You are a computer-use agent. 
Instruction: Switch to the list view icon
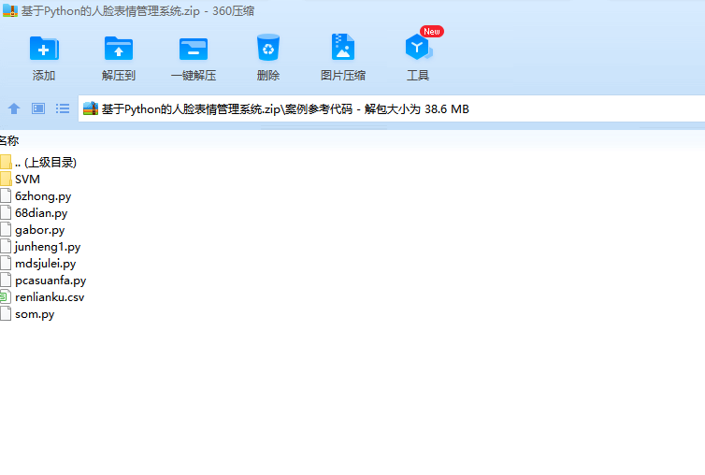click(x=63, y=108)
